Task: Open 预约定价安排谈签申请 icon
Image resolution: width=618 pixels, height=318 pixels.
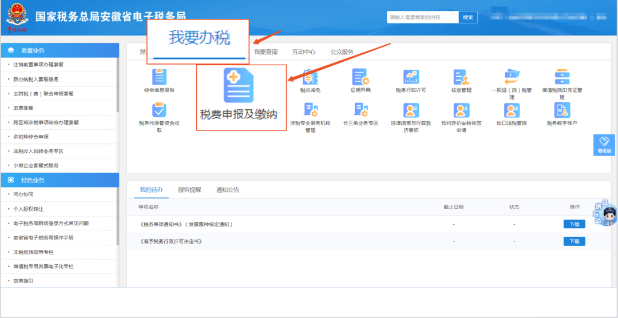Action: (461, 110)
